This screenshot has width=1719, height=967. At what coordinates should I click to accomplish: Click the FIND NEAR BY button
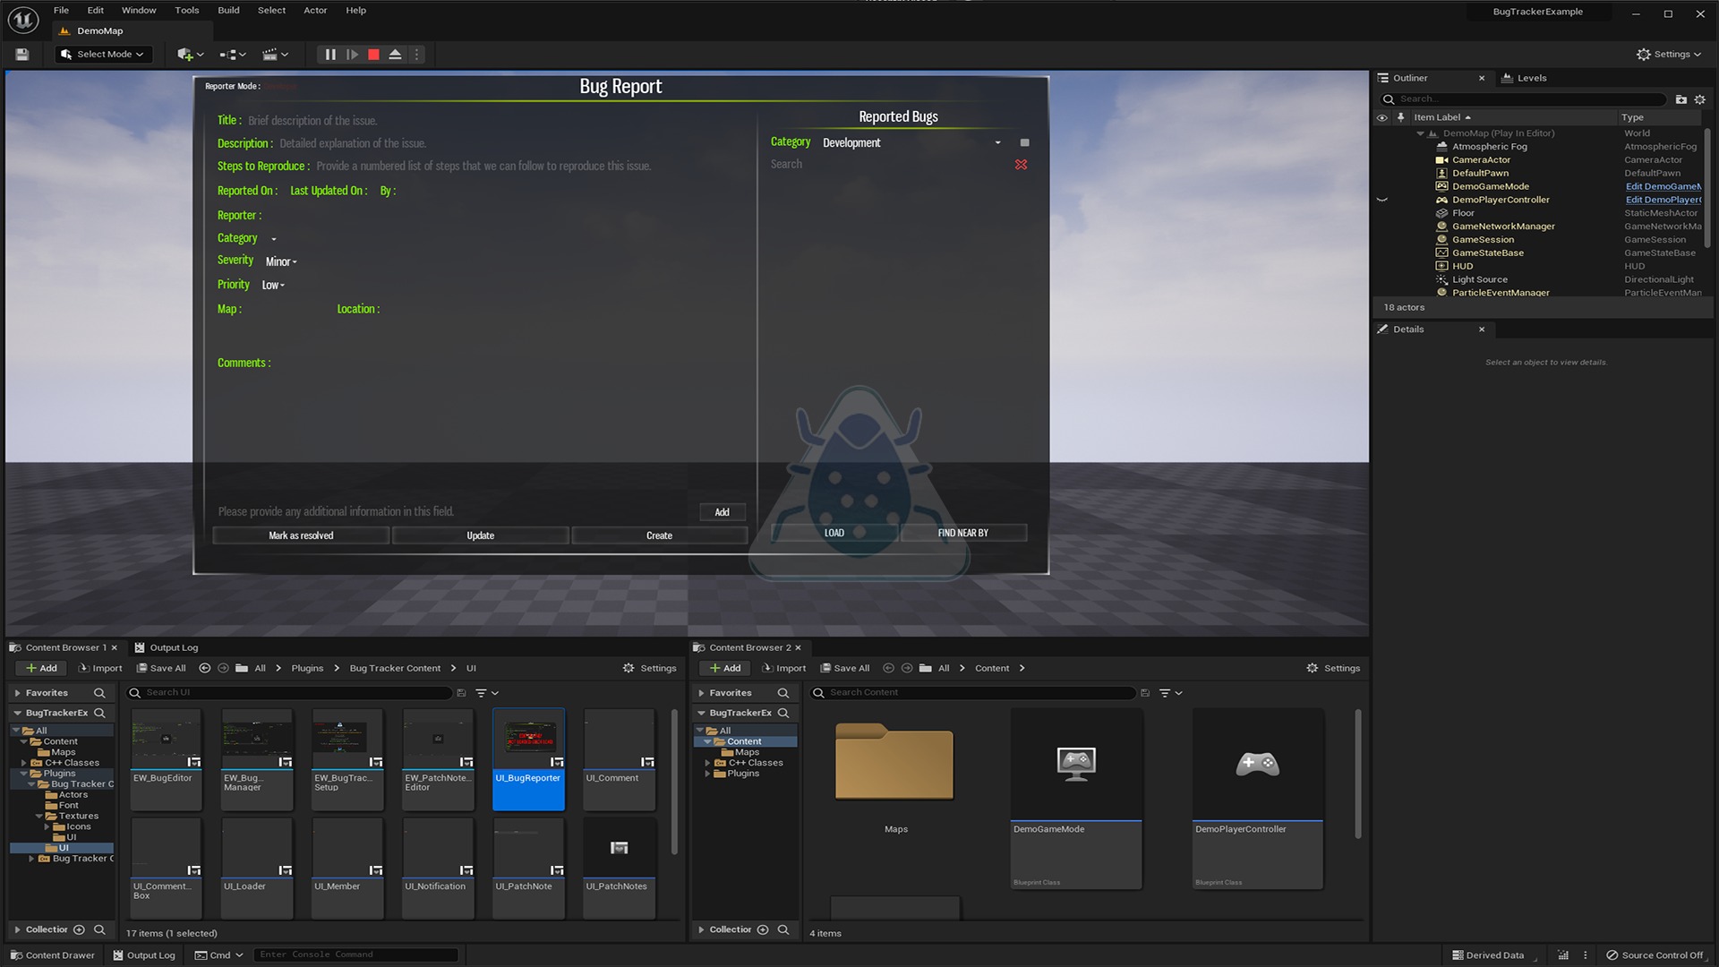click(x=962, y=533)
